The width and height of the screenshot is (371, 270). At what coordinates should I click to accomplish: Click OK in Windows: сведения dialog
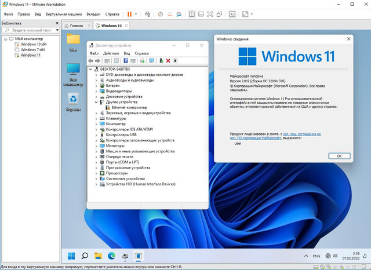339,156
